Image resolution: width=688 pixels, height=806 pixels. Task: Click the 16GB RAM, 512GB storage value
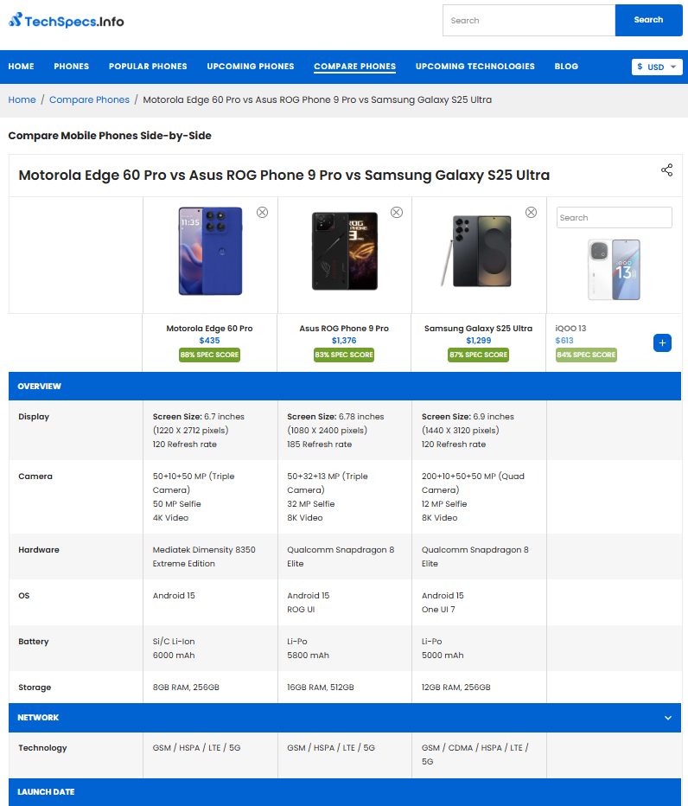(321, 688)
